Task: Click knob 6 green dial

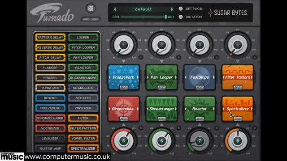Action: click(161, 141)
